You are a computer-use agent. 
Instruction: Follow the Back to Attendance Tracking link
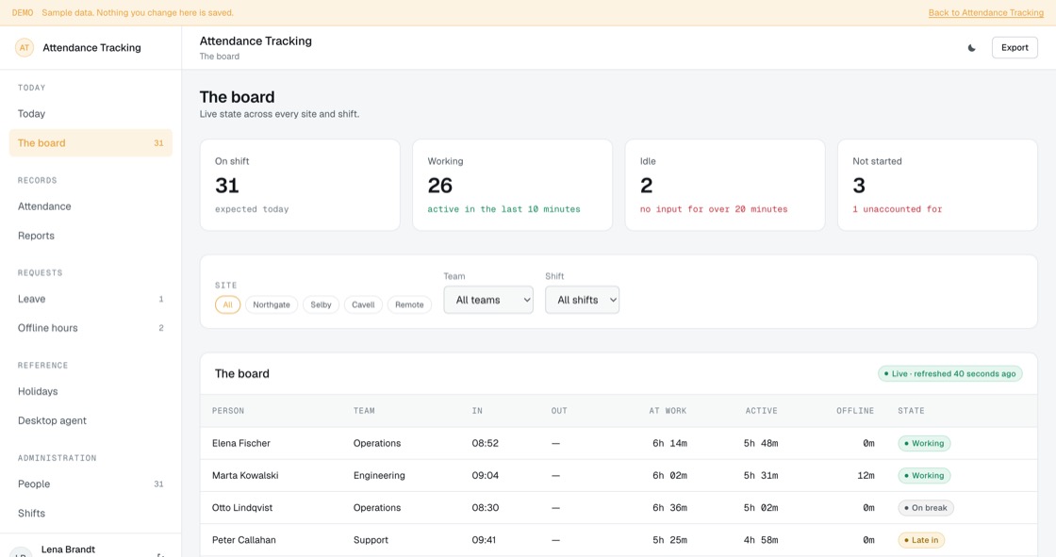point(986,13)
